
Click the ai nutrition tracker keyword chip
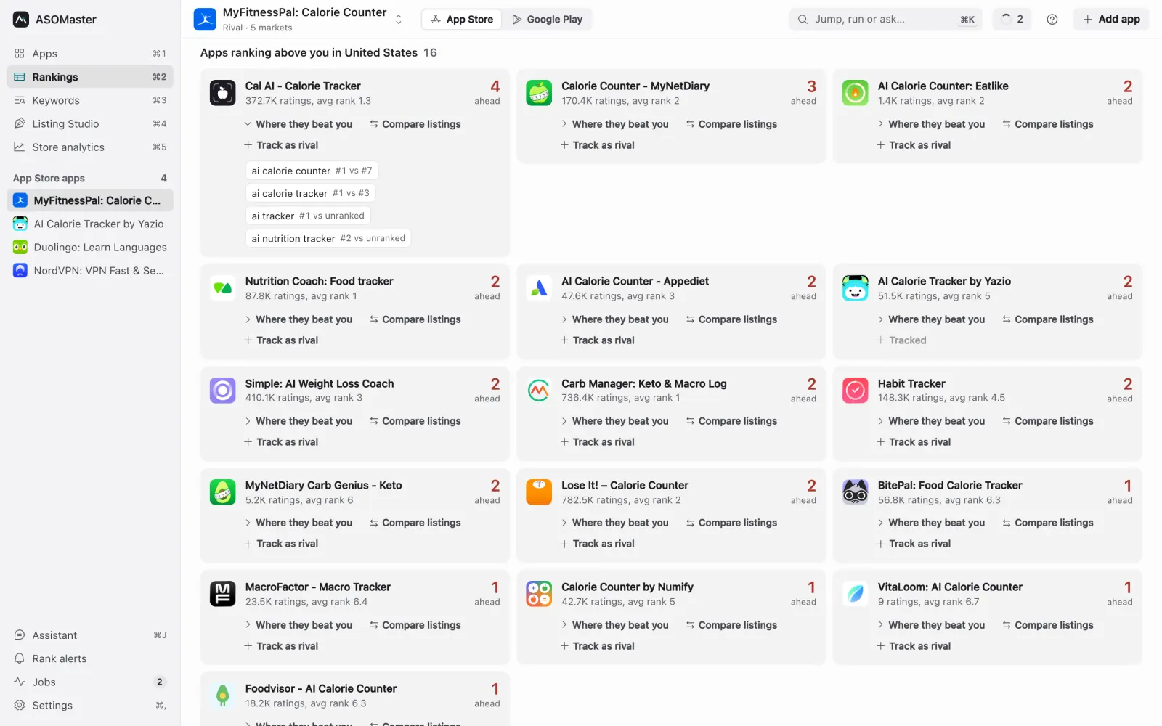point(328,238)
